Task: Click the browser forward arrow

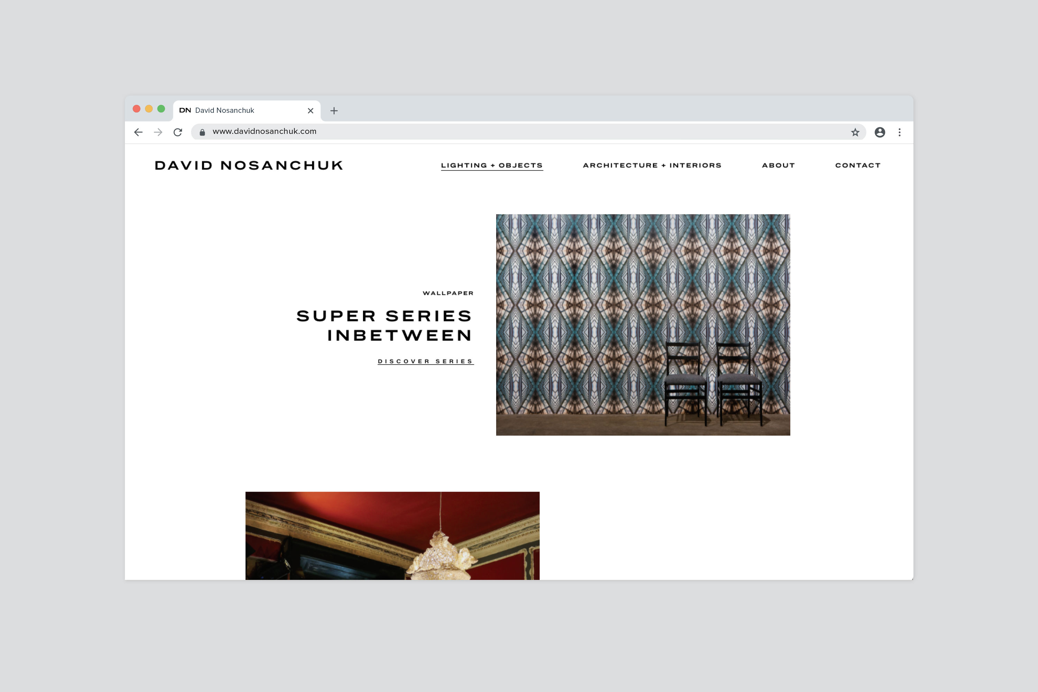Action: tap(158, 132)
